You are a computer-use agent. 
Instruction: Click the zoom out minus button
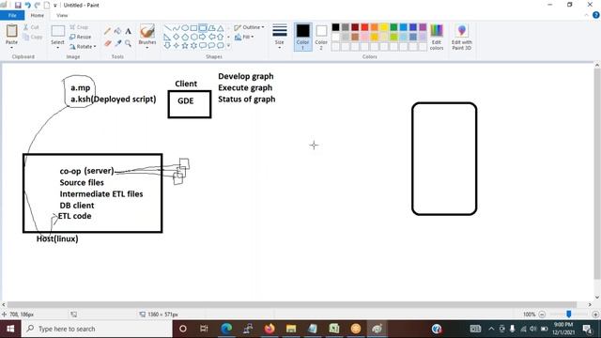[542, 315]
